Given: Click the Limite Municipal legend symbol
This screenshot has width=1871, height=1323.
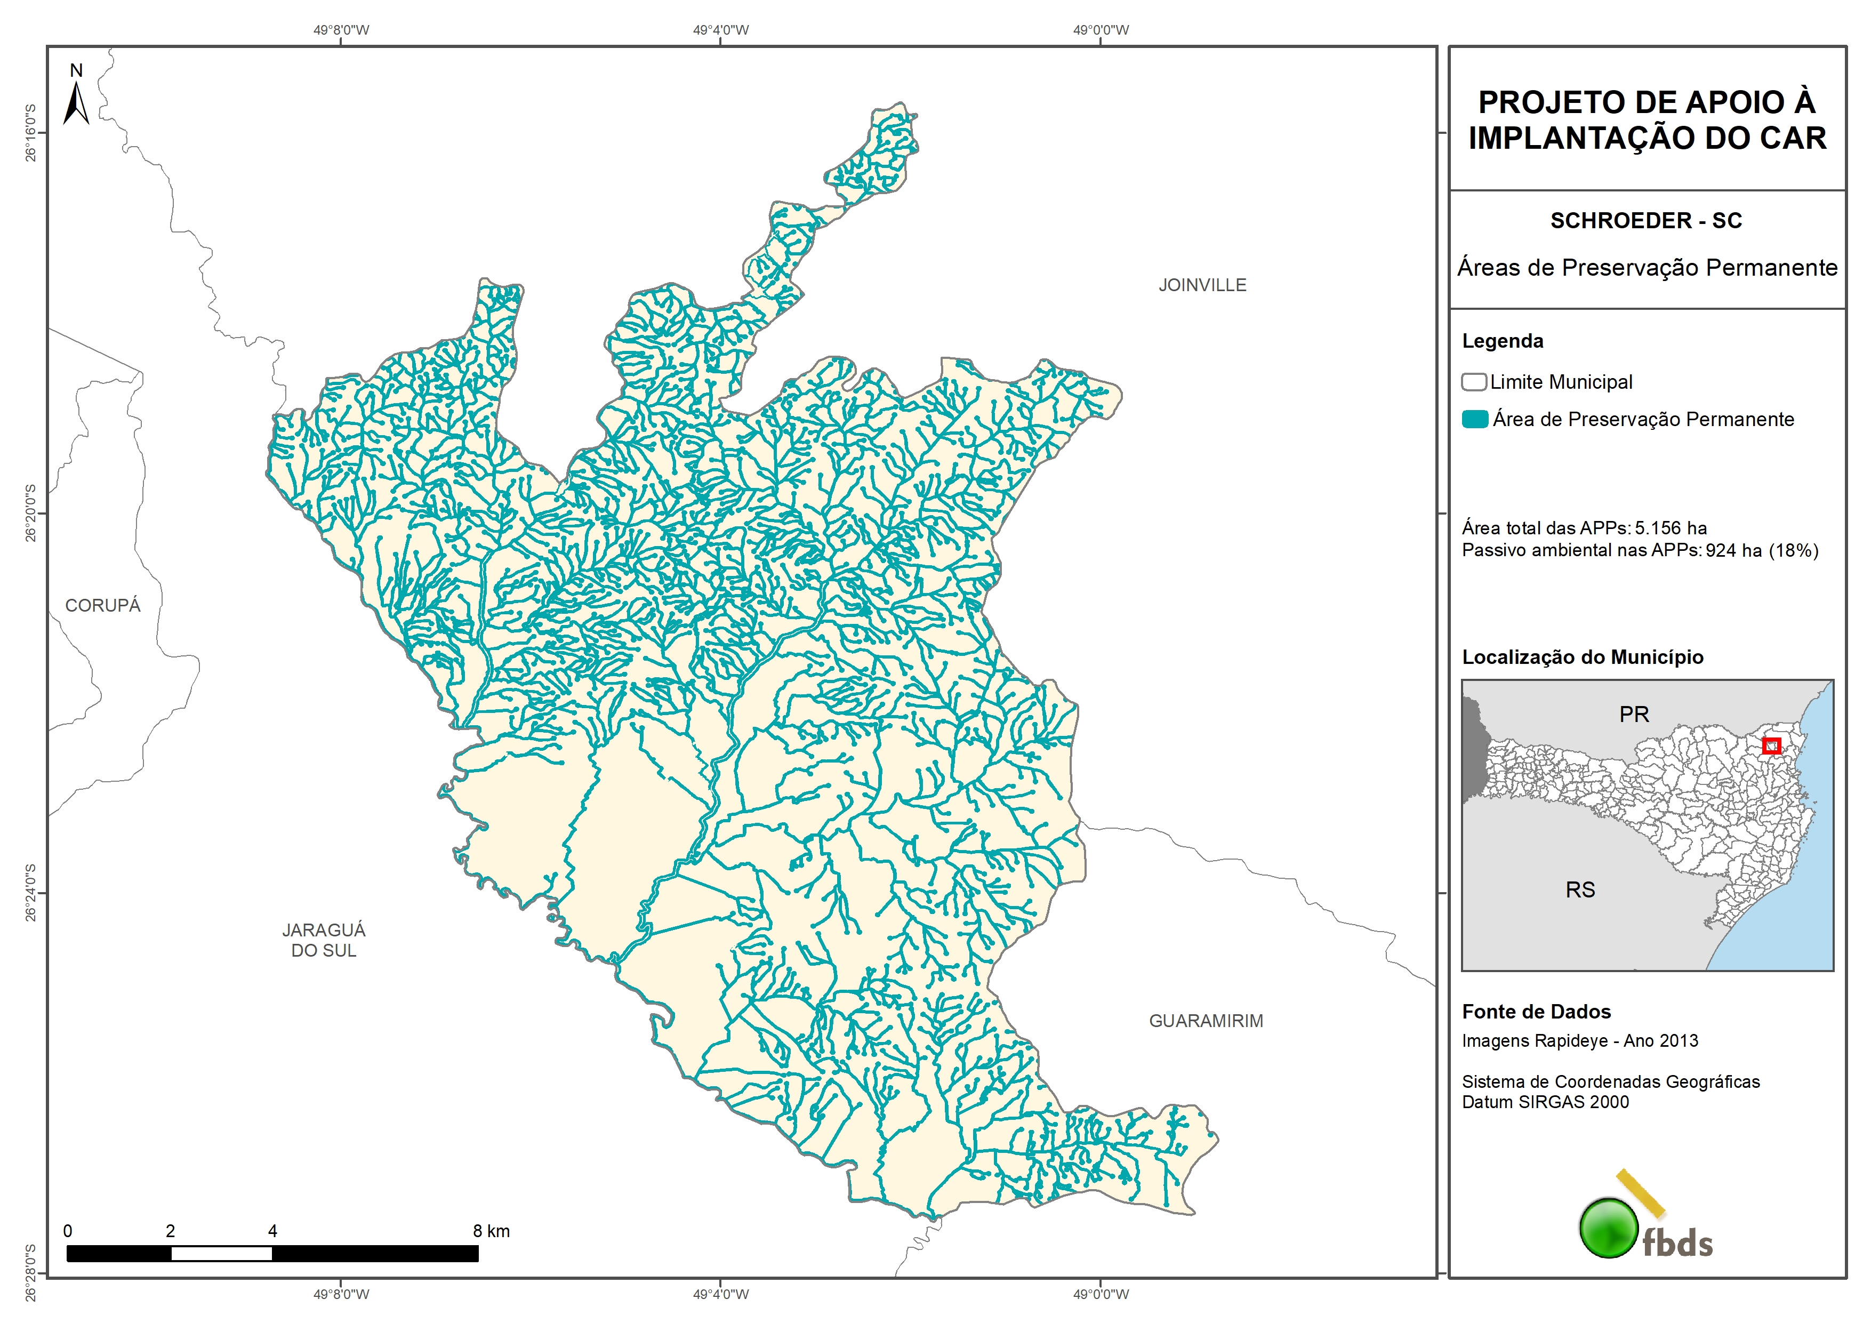Looking at the screenshot, I should click(1473, 381).
